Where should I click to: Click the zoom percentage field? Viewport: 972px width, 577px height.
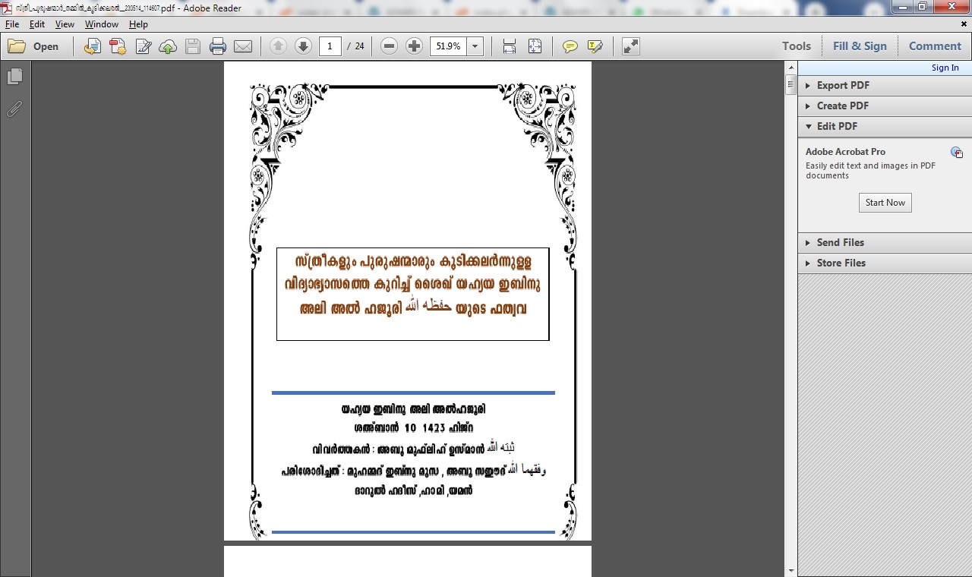[x=449, y=46]
